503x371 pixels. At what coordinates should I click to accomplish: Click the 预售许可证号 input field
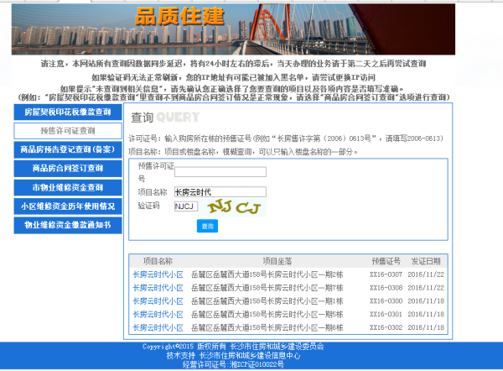[220, 172]
